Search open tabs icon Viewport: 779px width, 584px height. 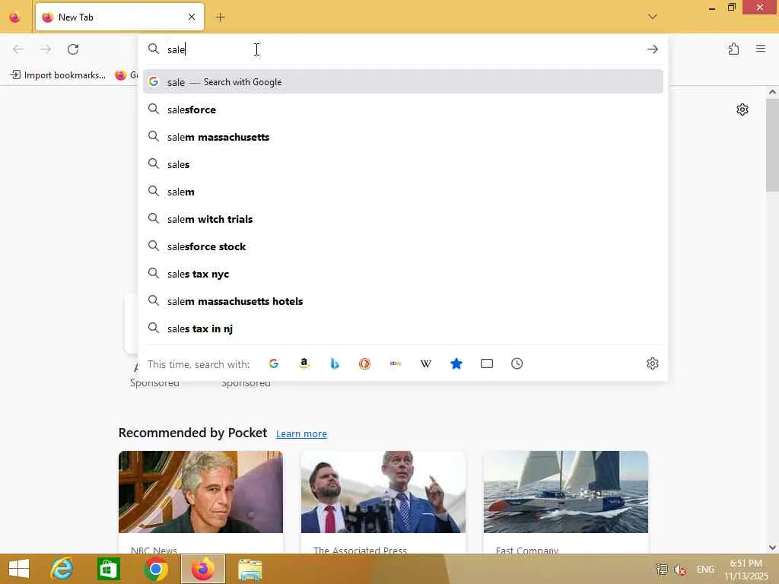(x=487, y=363)
